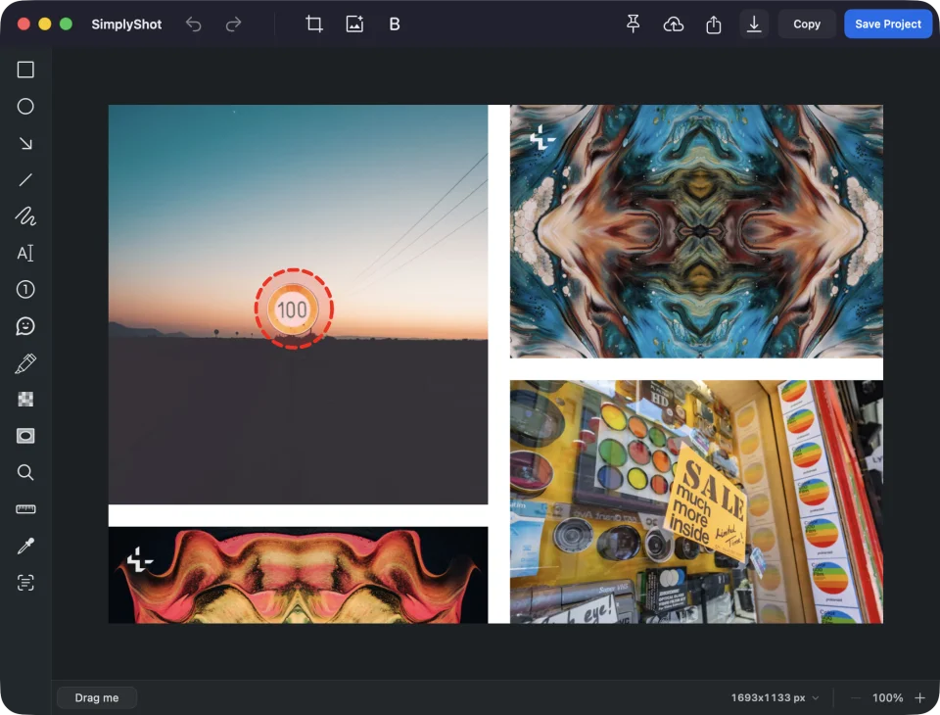
Task: Select the Spotlight focus tool
Action: (x=25, y=436)
